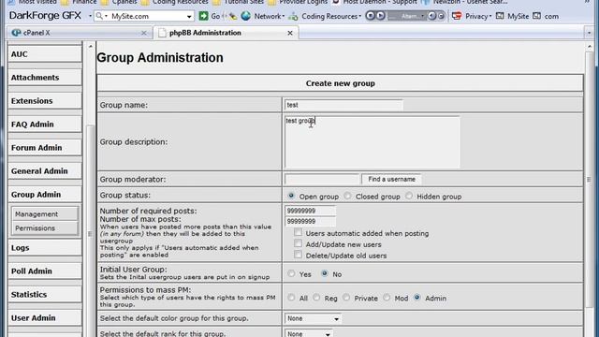Screen dimensions: 599x337
Task: Click the page icon on phpBB Administration tab
Action: tap(162, 33)
